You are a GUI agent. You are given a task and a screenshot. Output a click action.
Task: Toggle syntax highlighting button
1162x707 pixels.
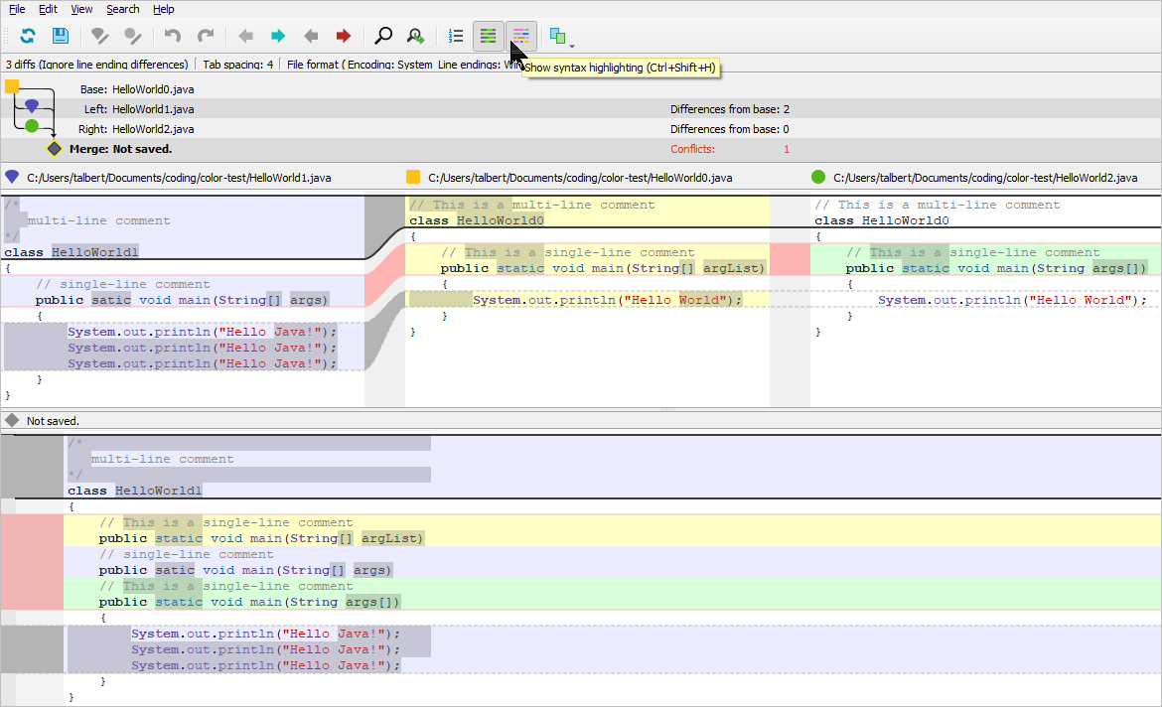click(521, 36)
